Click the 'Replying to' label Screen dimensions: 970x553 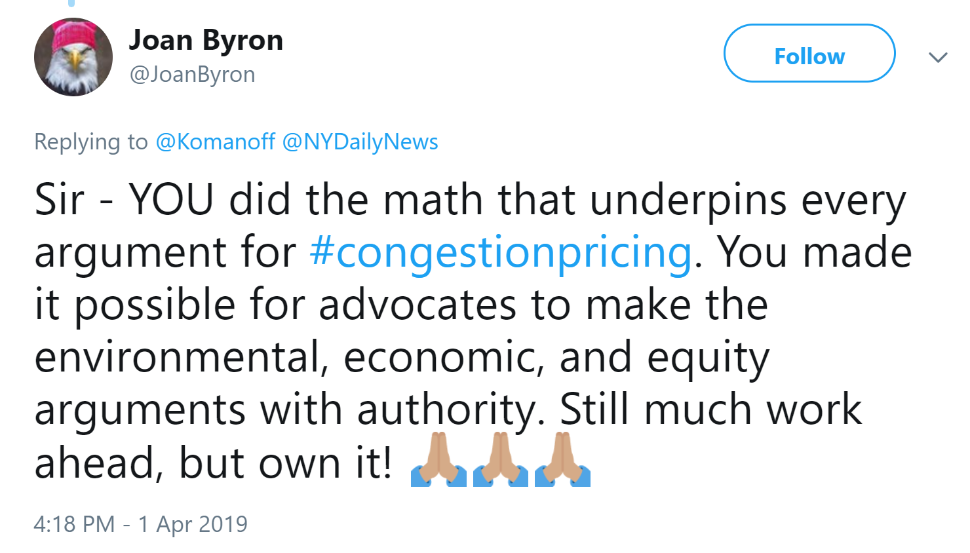pos(91,142)
